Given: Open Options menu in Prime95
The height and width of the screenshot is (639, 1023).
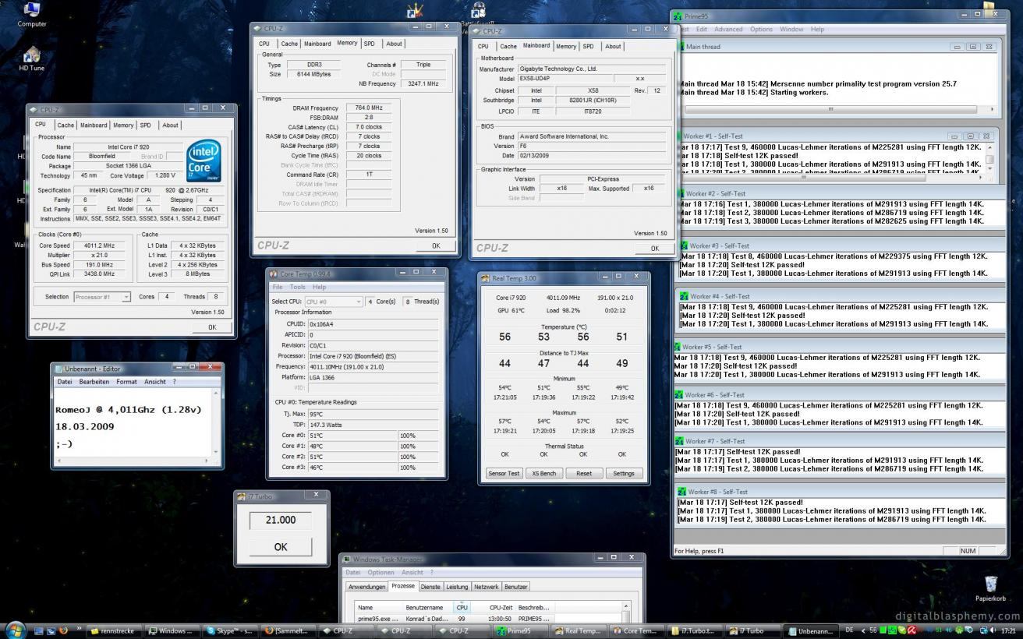Looking at the screenshot, I should [x=761, y=30].
